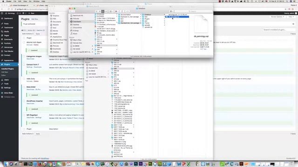Select column view in front Finder toolbar
This screenshot has height=167, width=298.
[103, 12]
